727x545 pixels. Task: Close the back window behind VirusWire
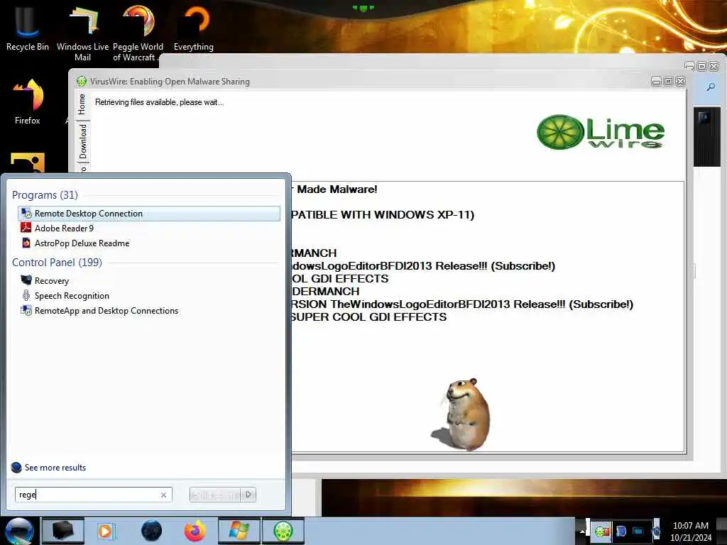714,66
